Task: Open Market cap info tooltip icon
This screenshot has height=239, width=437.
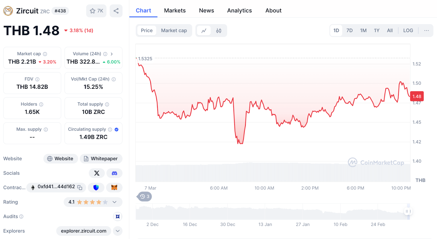Action: click(45, 54)
